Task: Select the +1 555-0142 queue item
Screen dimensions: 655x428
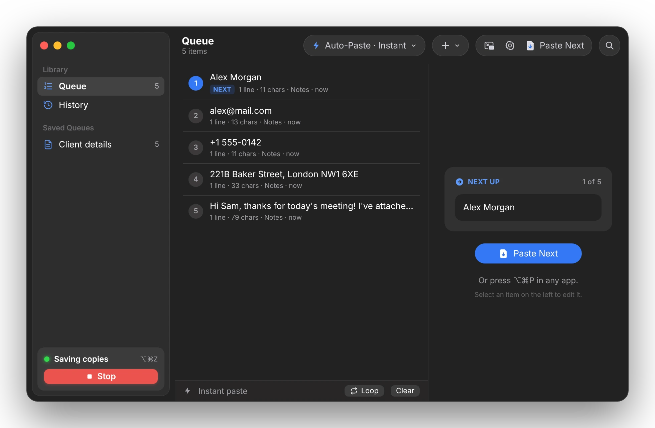Action: [x=301, y=147]
